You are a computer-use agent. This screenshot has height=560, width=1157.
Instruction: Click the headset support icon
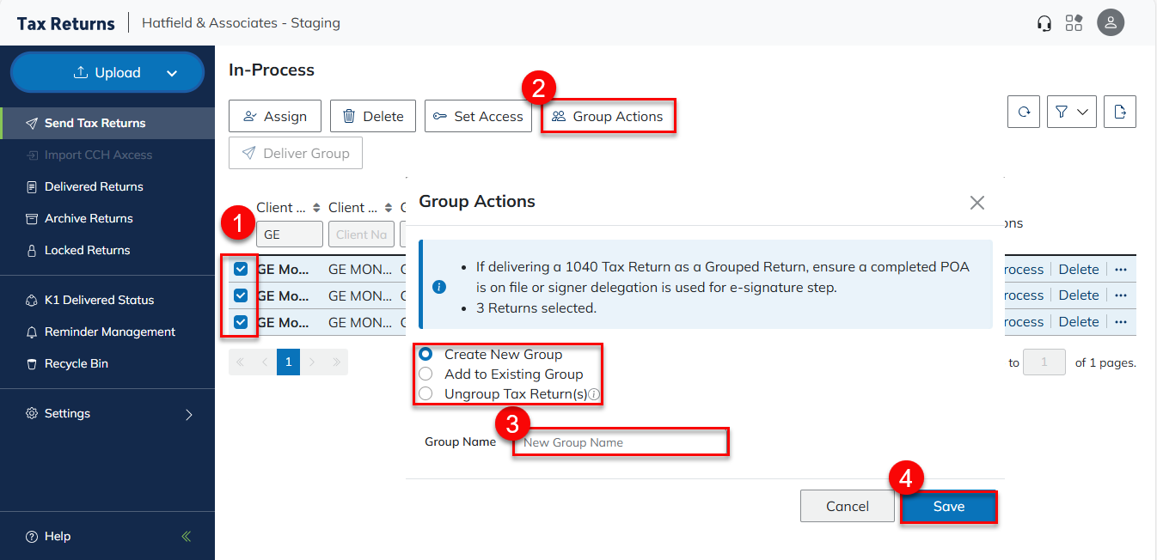[1044, 23]
